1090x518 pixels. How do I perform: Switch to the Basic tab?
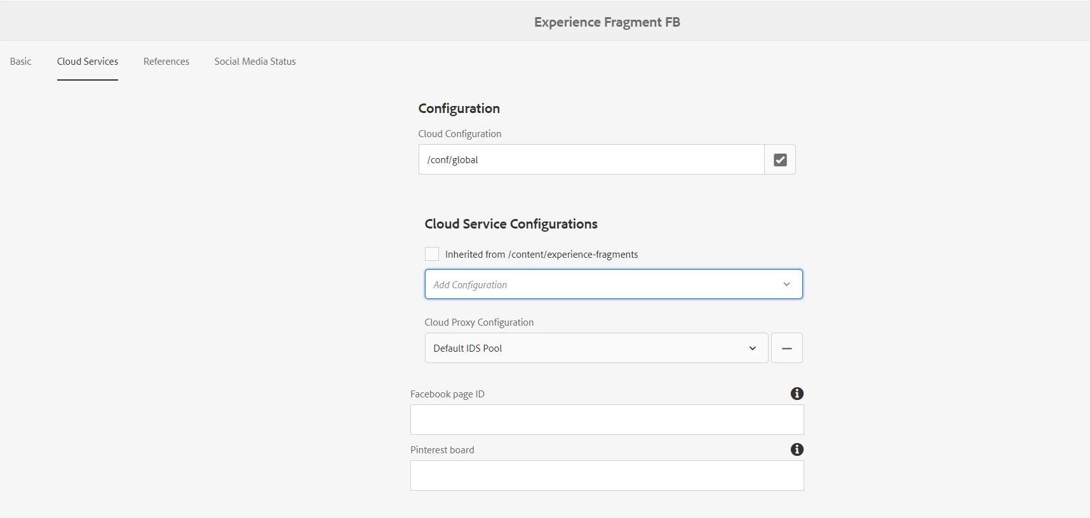click(20, 62)
